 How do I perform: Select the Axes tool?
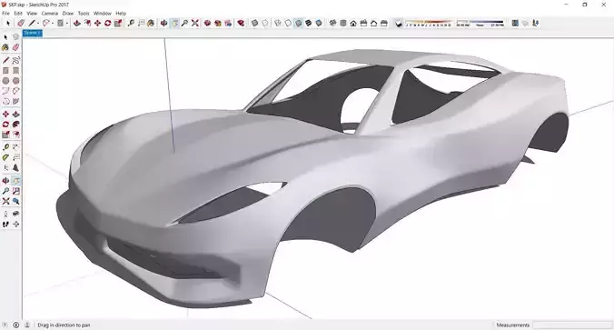click(x=5, y=168)
